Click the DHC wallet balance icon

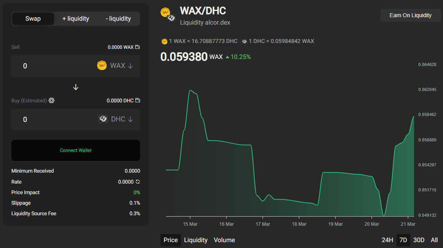pos(138,100)
